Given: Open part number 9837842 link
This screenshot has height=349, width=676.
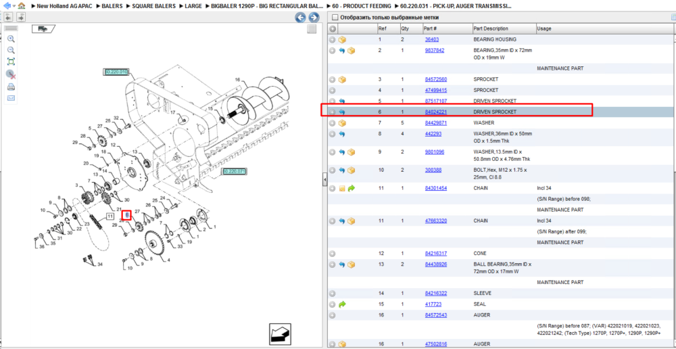Looking at the screenshot, I should pyautogui.click(x=435, y=50).
